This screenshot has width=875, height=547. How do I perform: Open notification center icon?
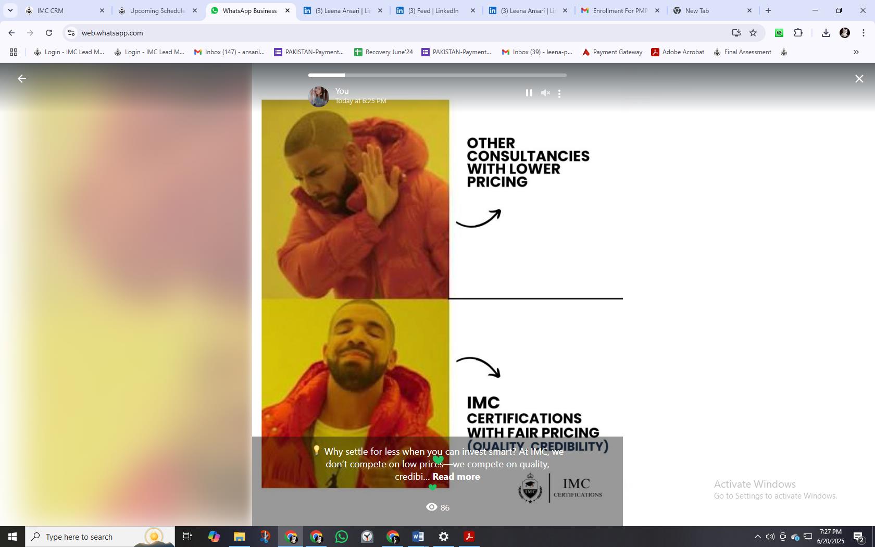(859, 537)
